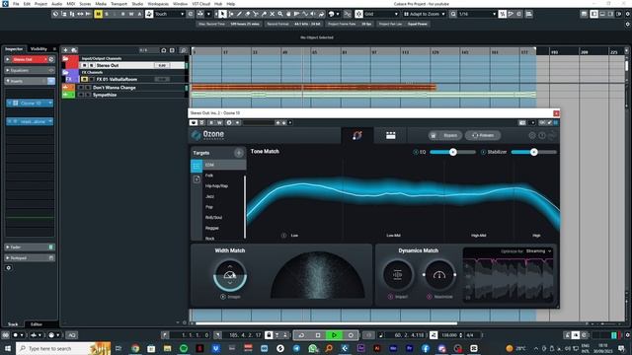The height and width of the screenshot is (355, 632).
Task: Choose the Folk target
Action: click(209, 176)
